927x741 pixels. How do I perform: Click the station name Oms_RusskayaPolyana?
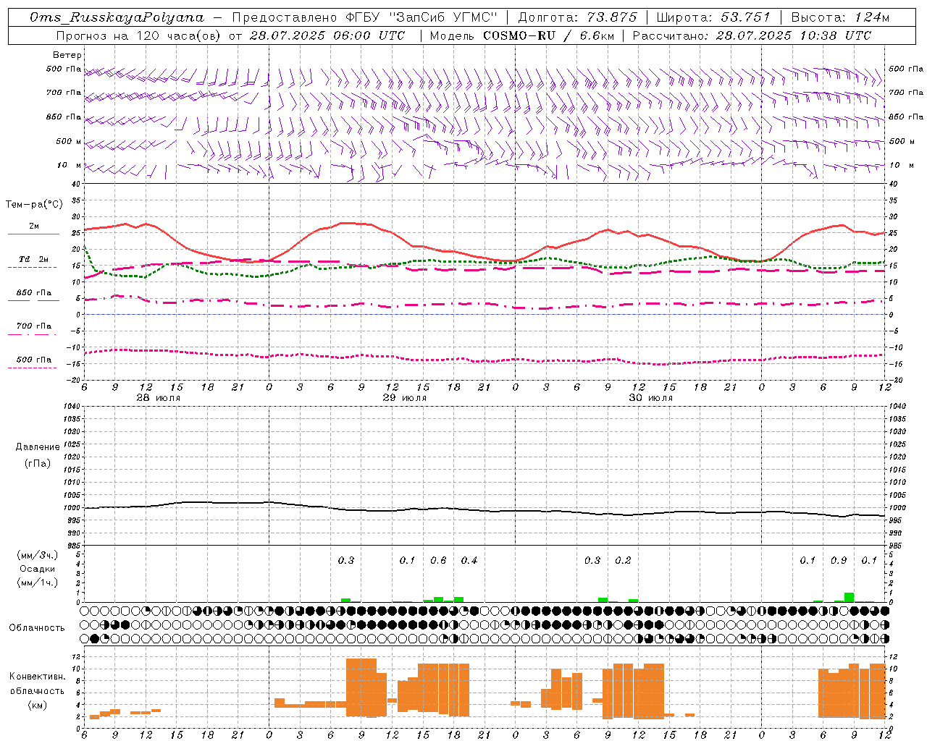click(117, 17)
